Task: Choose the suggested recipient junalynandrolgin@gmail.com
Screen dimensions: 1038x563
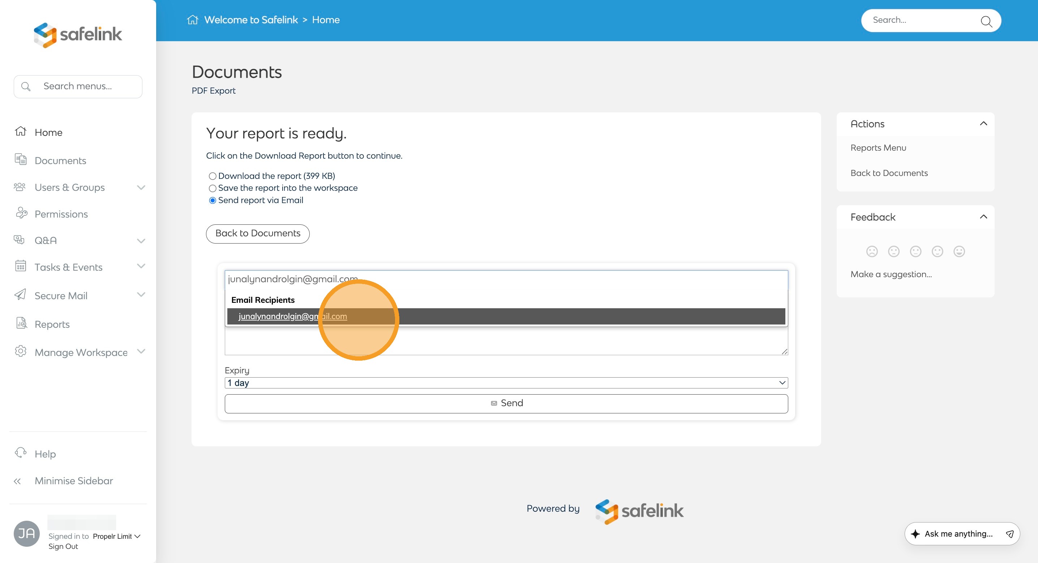Action: [292, 316]
